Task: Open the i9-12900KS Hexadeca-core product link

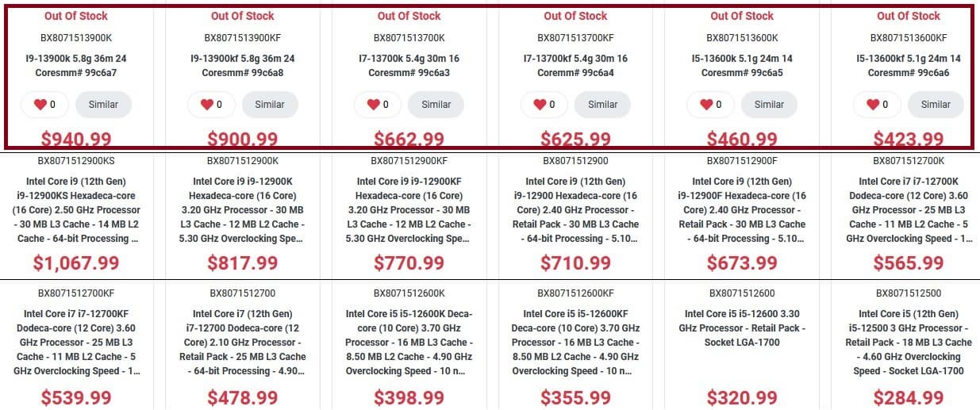Action: (x=76, y=209)
